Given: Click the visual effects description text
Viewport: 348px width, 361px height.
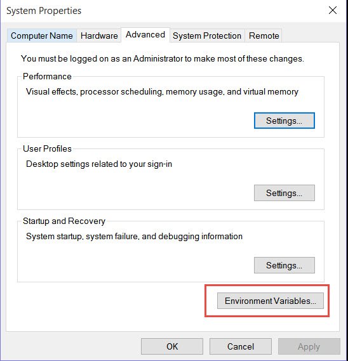Looking at the screenshot, I should pos(162,91).
